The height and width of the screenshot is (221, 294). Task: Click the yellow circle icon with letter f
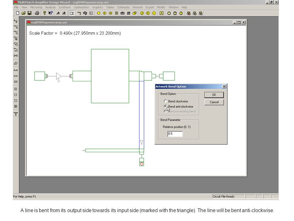tap(105, 13)
